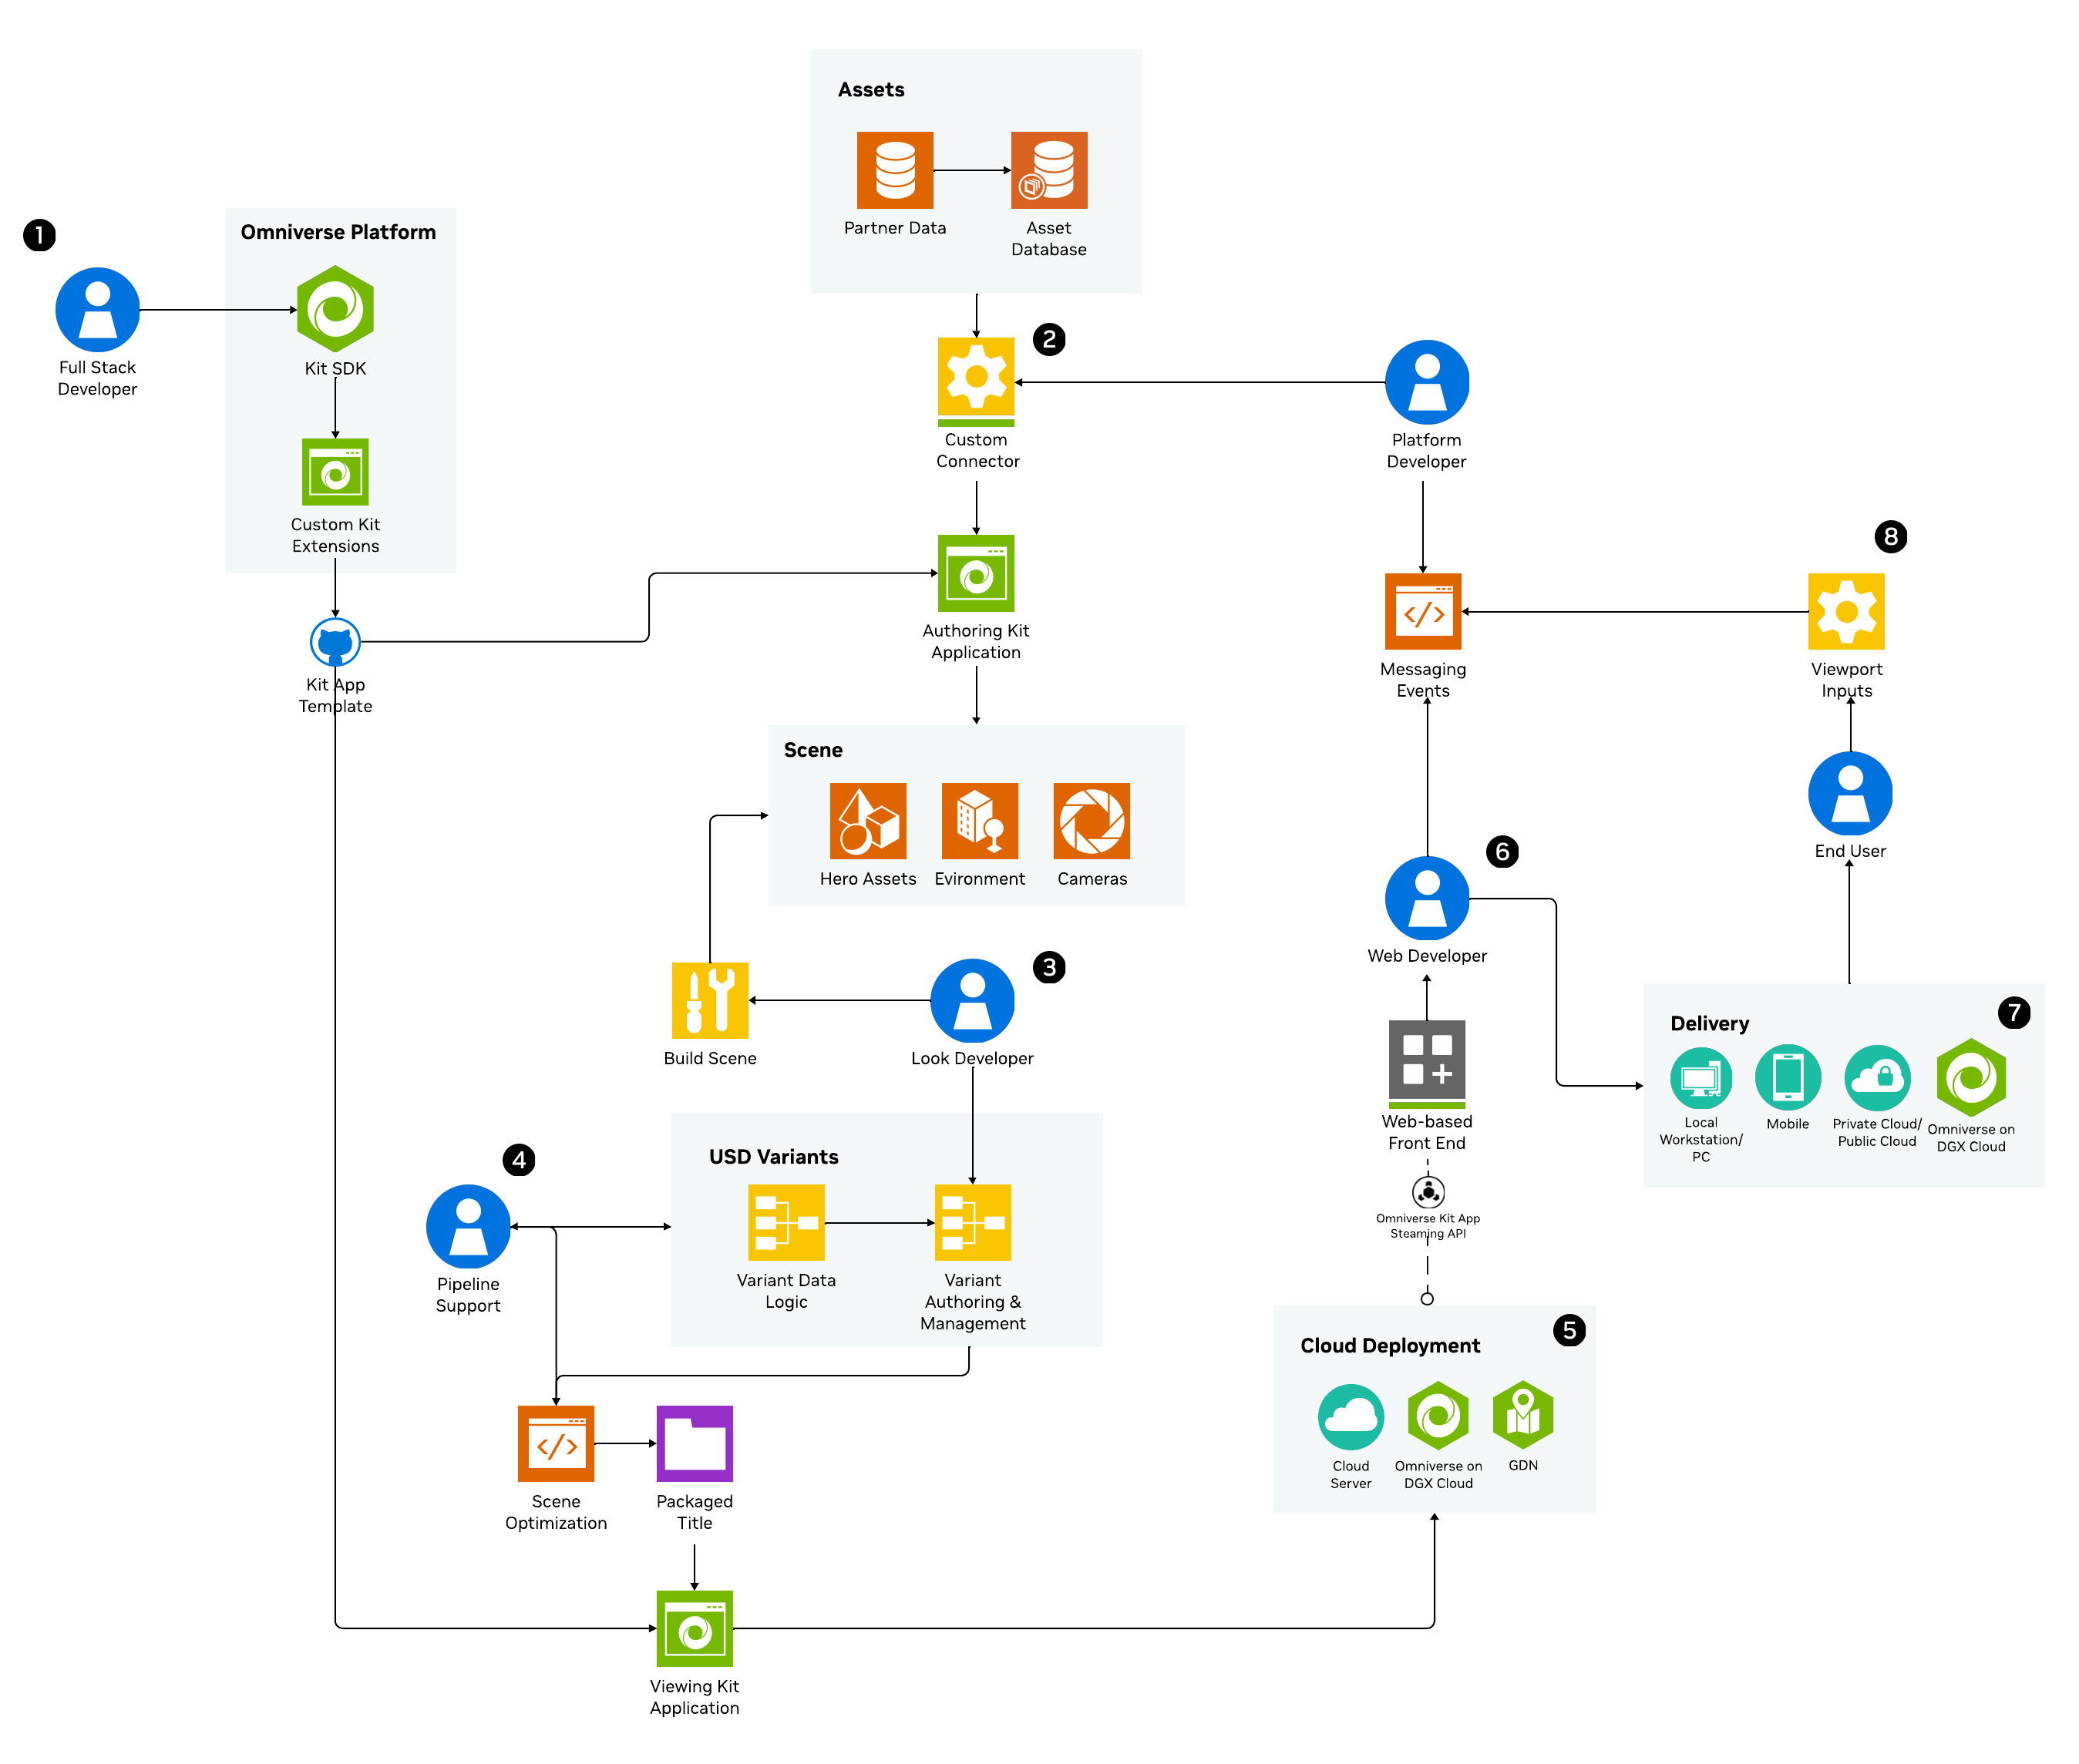Select Omniverse on DGX Cloud in Cloud Deployment
The image size is (2079, 1764).
click(x=1438, y=1416)
